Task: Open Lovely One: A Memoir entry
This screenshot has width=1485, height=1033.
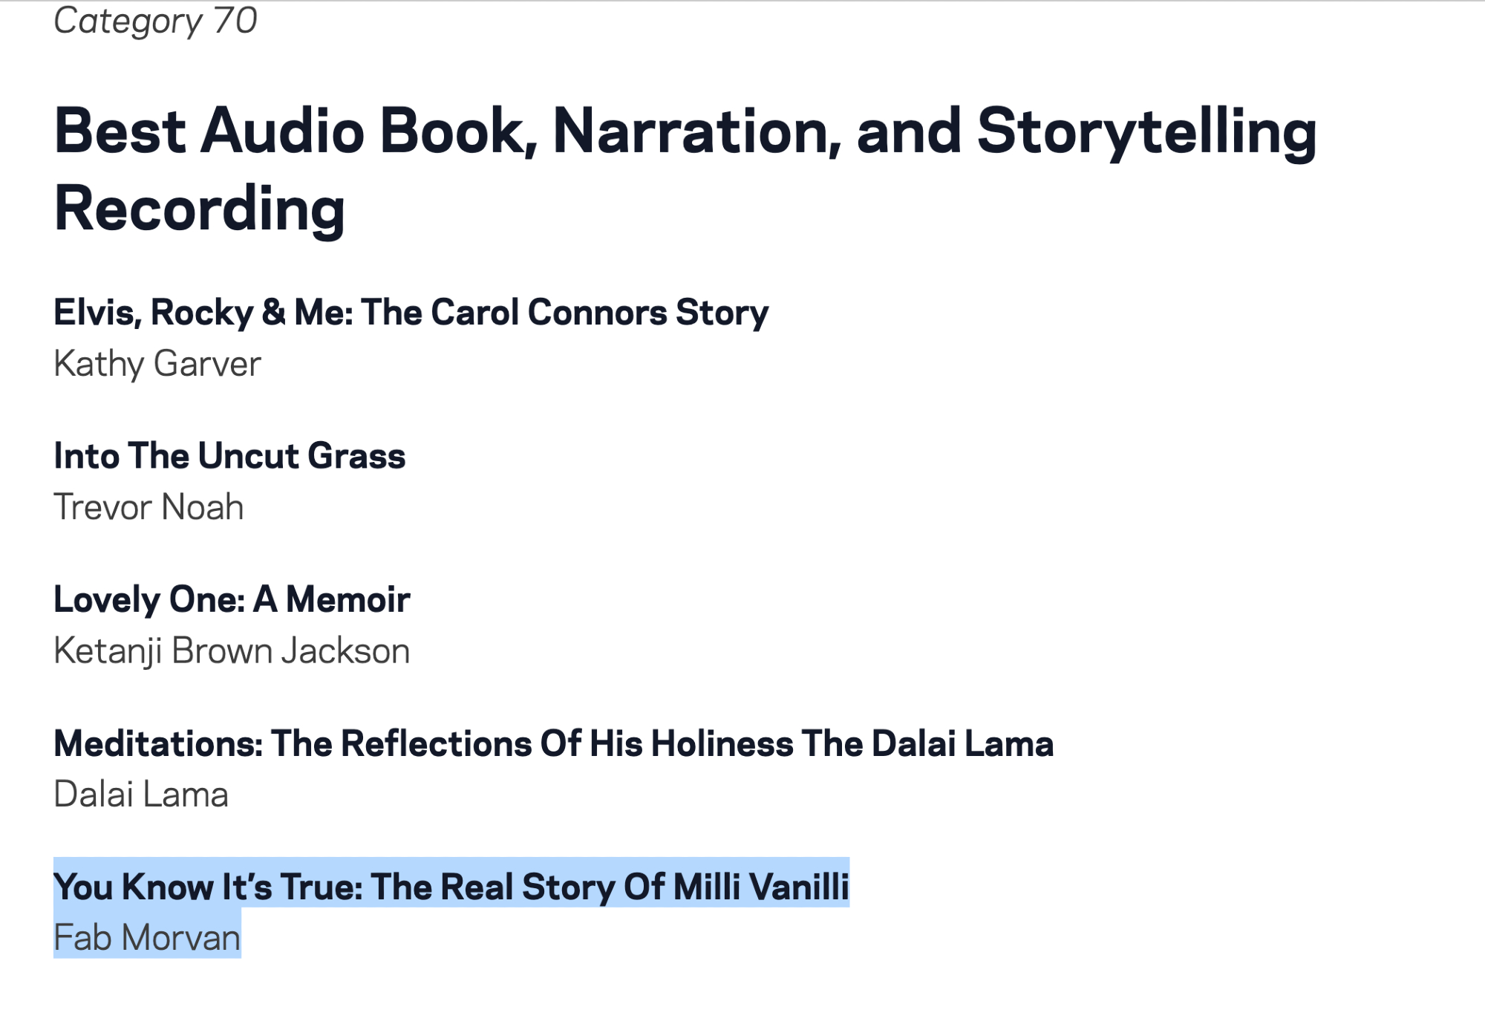Action: [231, 599]
